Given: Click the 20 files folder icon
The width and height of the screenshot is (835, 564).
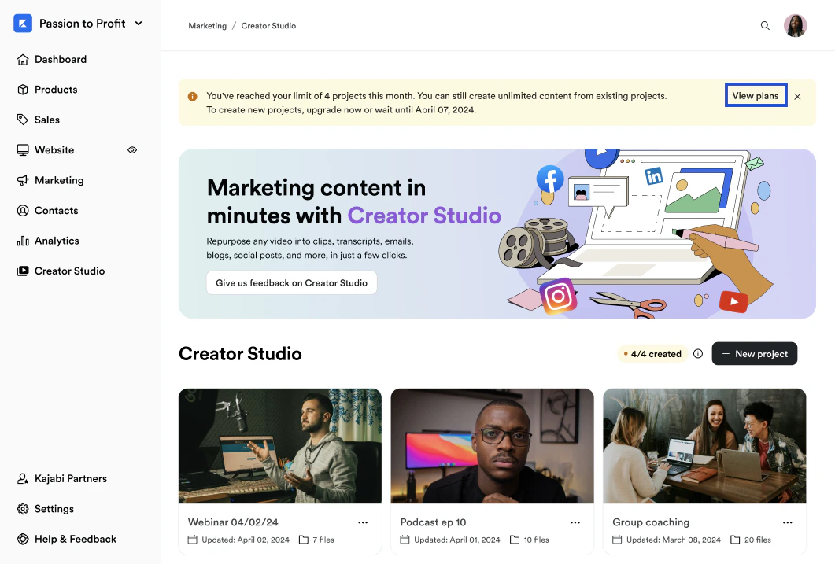Looking at the screenshot, I should 735,540.
